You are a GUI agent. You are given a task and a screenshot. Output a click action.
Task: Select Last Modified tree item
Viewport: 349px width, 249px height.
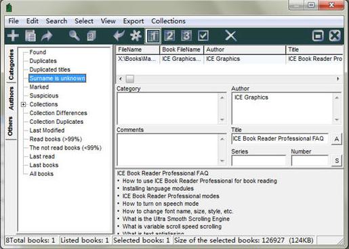[x=47, y=131]
